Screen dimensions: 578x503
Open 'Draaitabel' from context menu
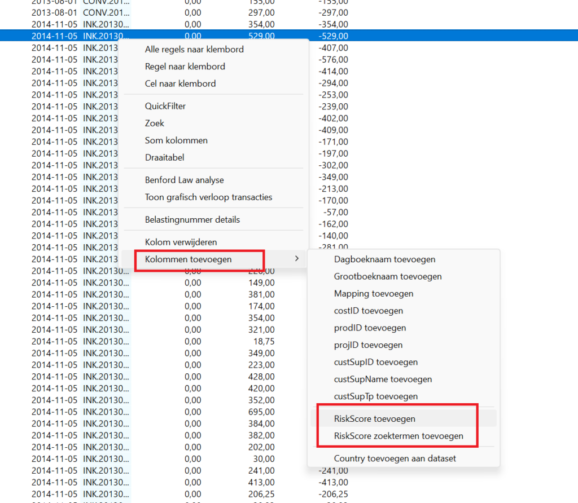point(165,157)
